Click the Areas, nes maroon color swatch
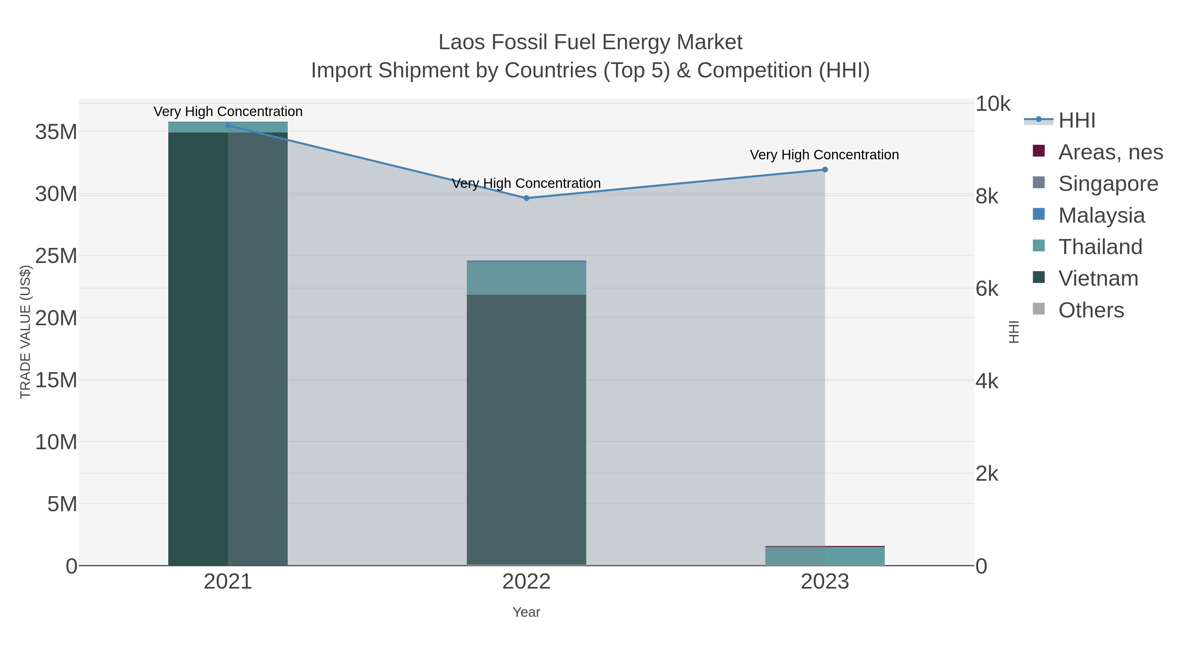Image resolution: width=1181 pixels, height=664 pixels. (1038, 151)
